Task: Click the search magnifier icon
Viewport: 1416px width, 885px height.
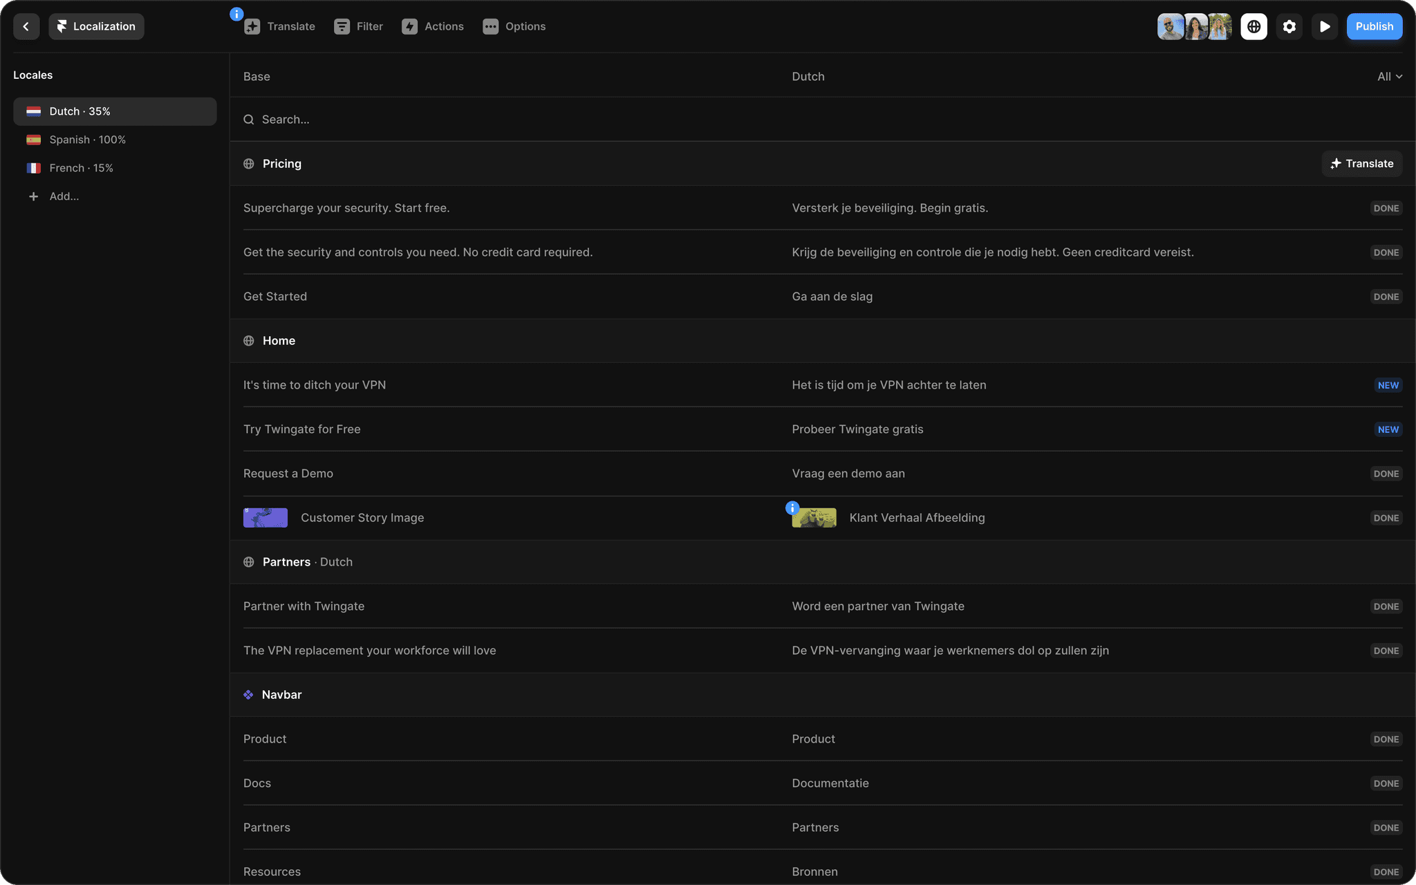Action: (249, 120)
